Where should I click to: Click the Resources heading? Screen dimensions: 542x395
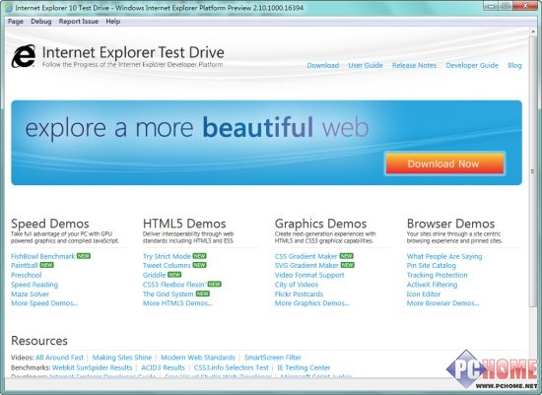(x=39, y=341)
